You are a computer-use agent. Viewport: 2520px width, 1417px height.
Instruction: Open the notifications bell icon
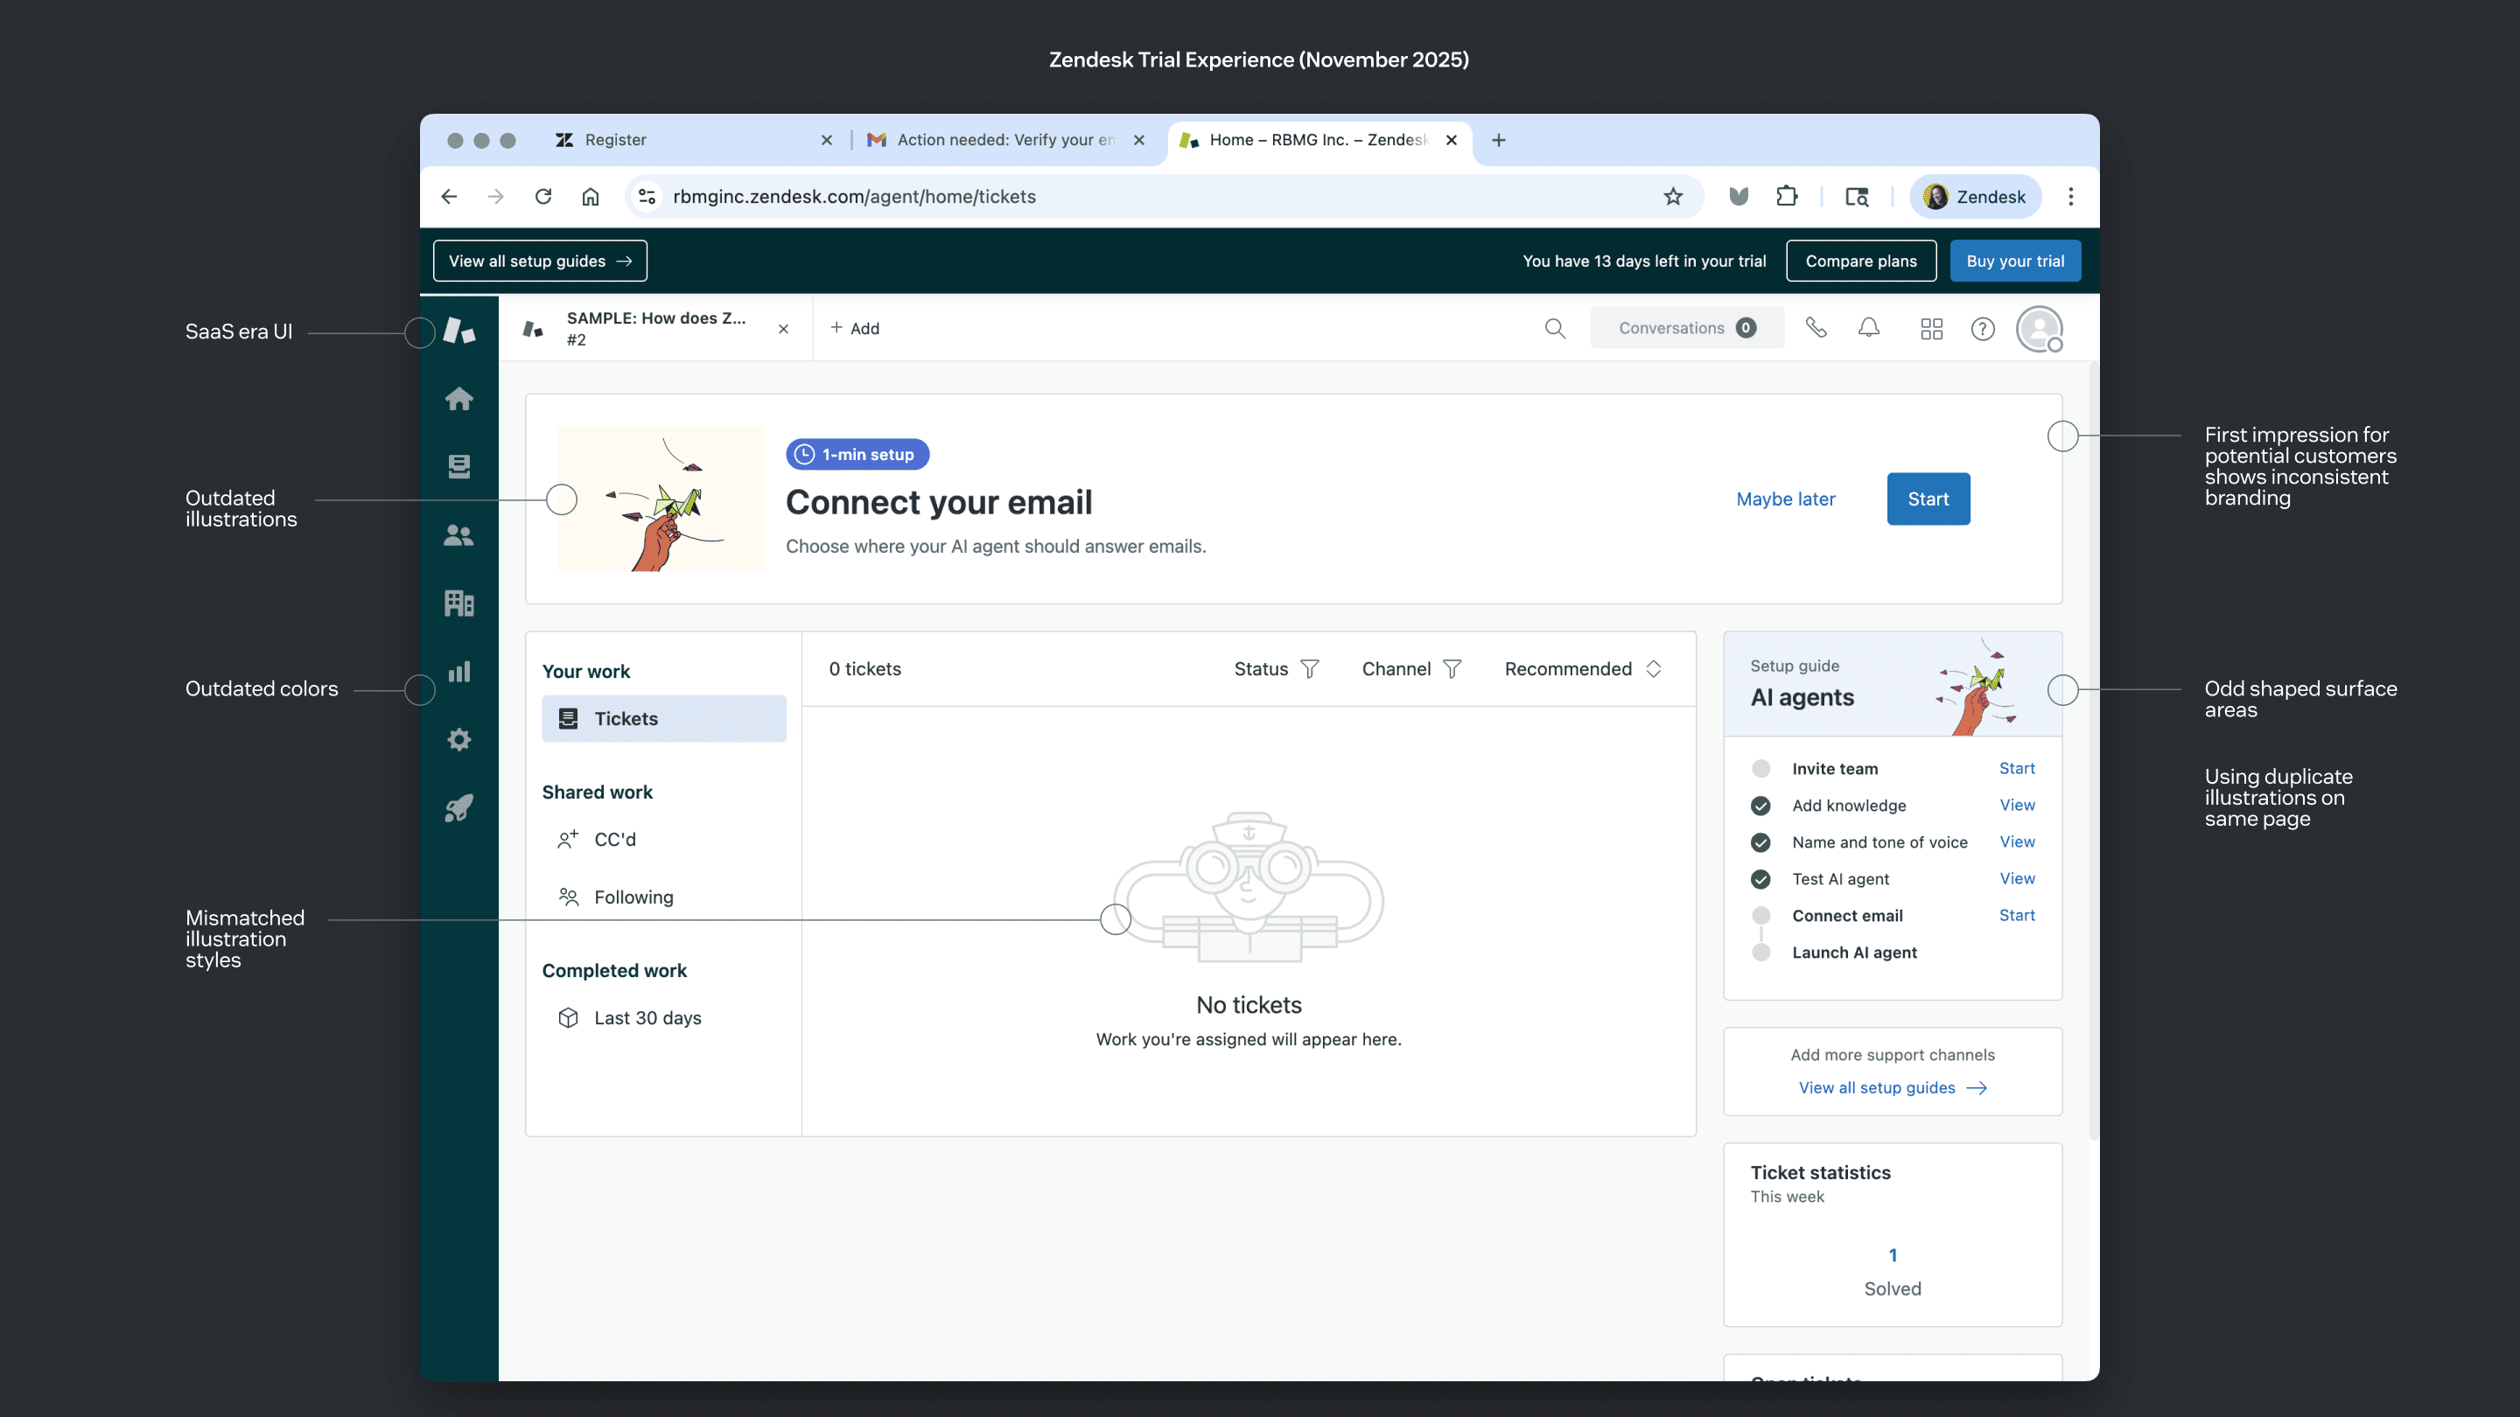[x=1868, y=329]
